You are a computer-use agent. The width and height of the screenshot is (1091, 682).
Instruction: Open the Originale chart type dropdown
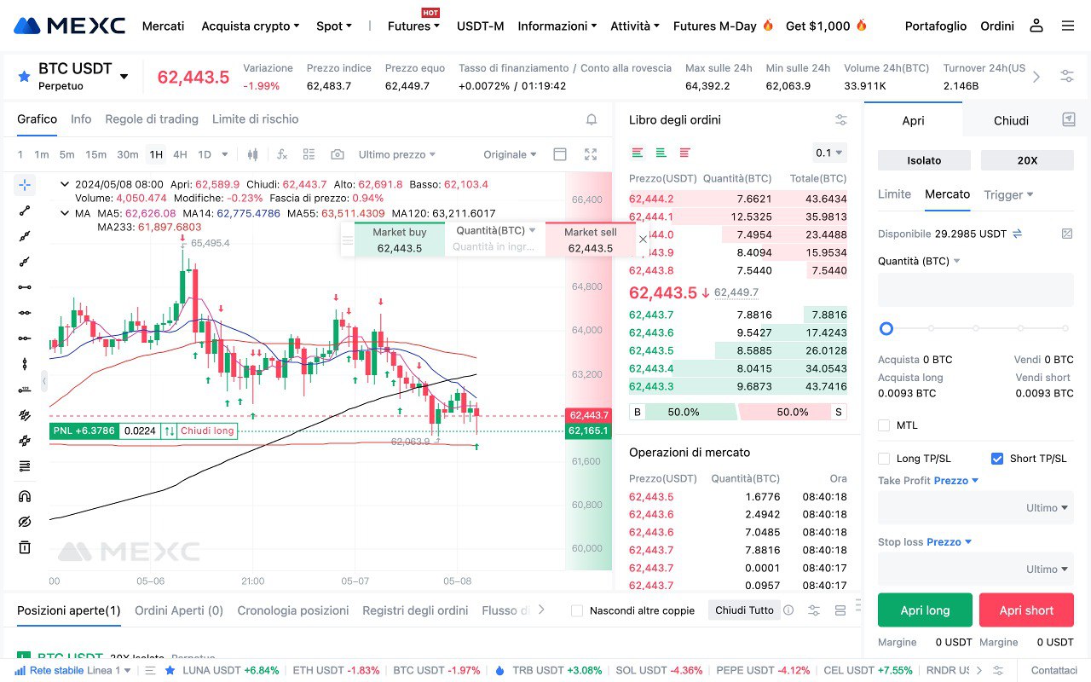coord(511,154)
